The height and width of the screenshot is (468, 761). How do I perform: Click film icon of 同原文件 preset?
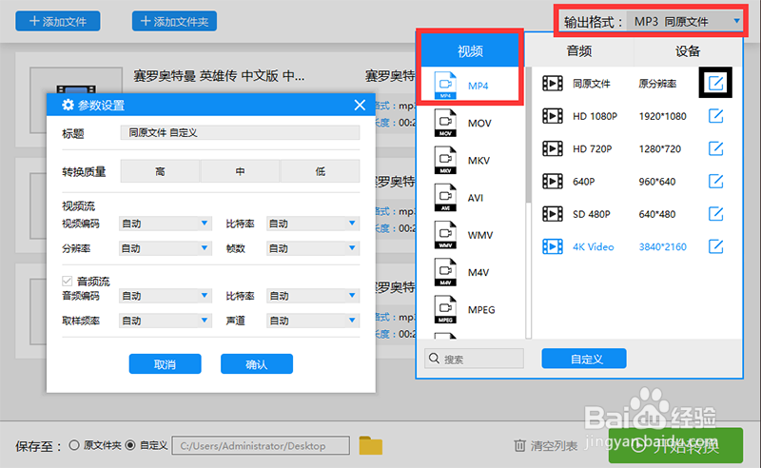coord(553,84)
